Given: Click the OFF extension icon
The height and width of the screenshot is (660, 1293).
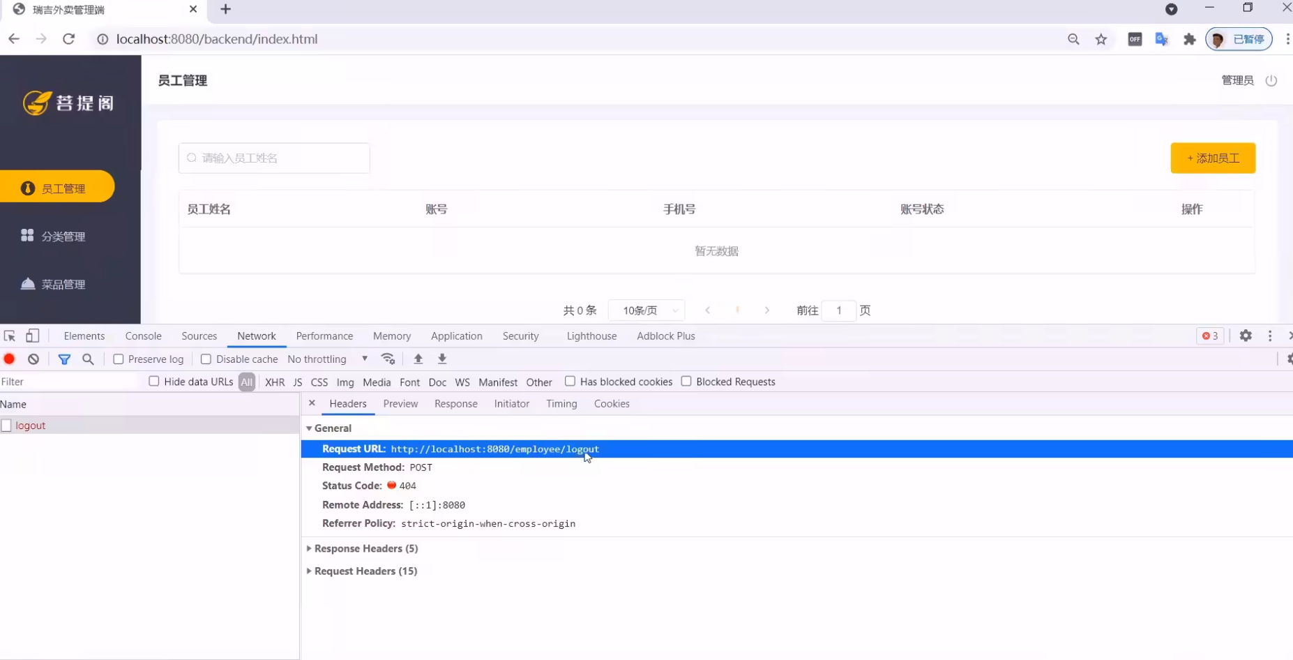Looking at the screenshot, I should click(1135, 39).
